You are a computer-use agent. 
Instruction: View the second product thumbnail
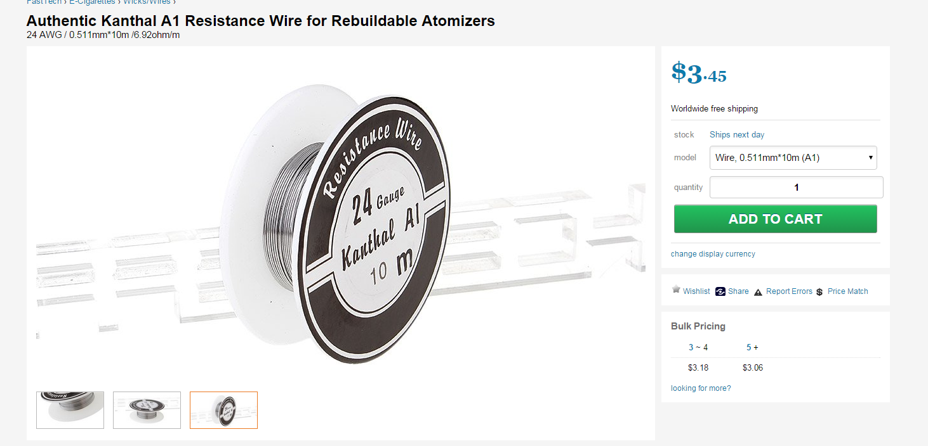coord(147,410)
